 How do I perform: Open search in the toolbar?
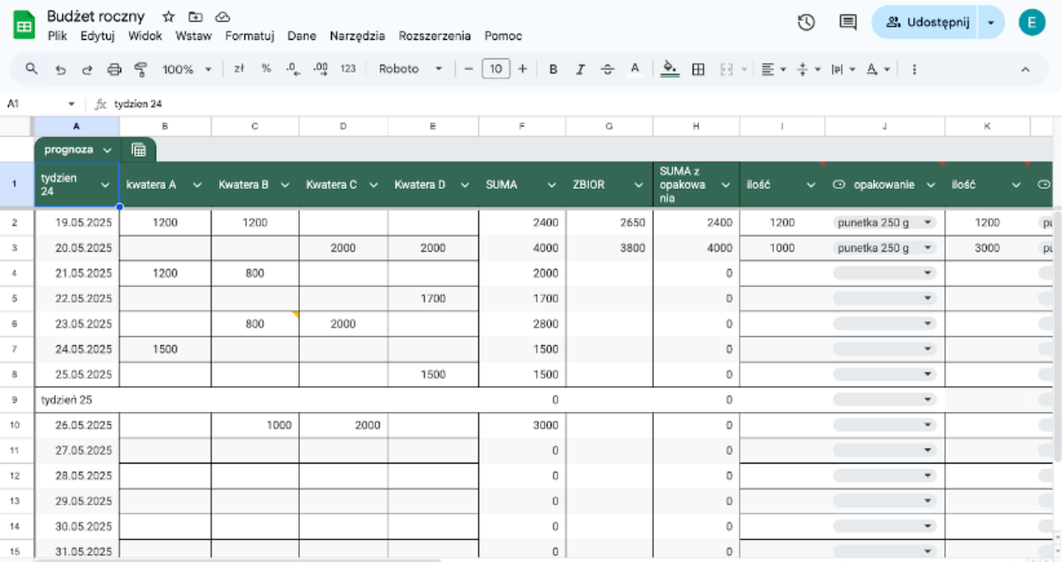click(32, 69)
